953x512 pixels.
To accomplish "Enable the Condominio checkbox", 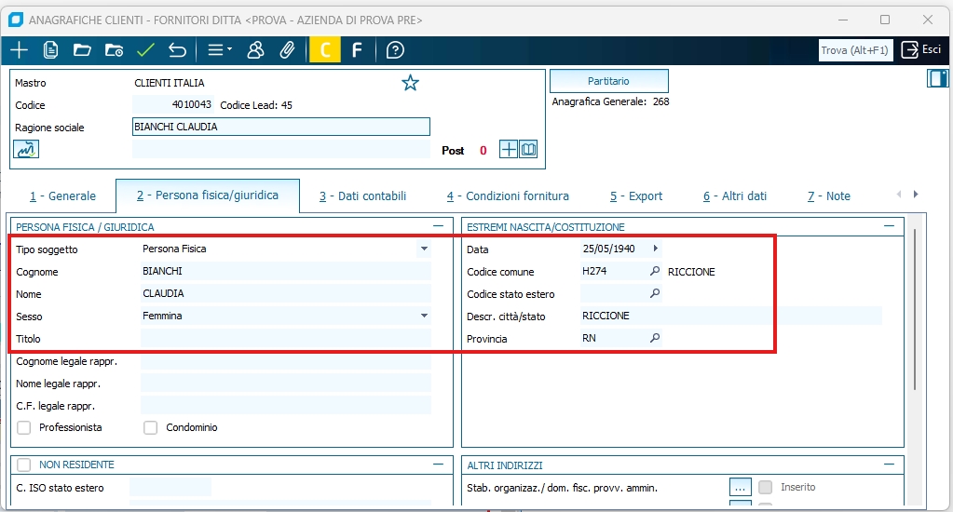I will click(150, 427).
